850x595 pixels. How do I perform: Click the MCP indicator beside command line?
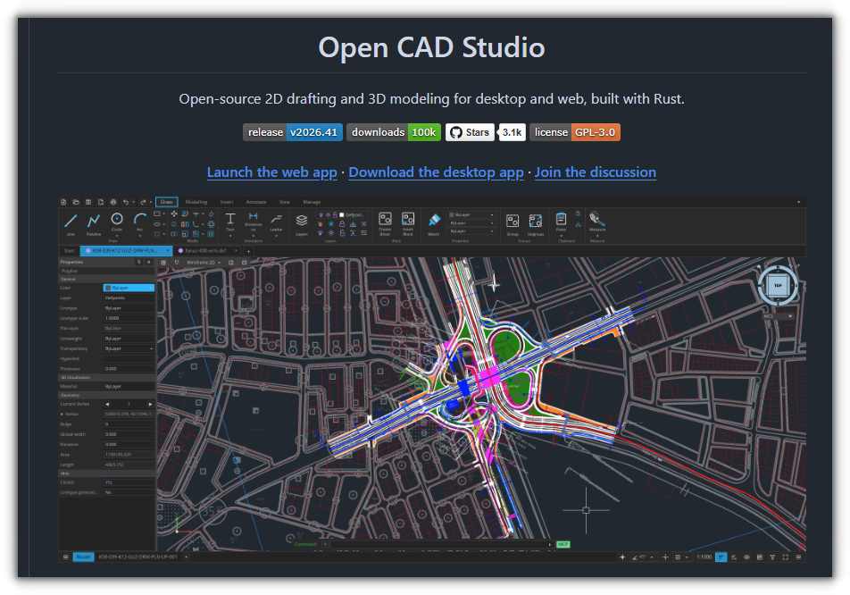point(563,544)
